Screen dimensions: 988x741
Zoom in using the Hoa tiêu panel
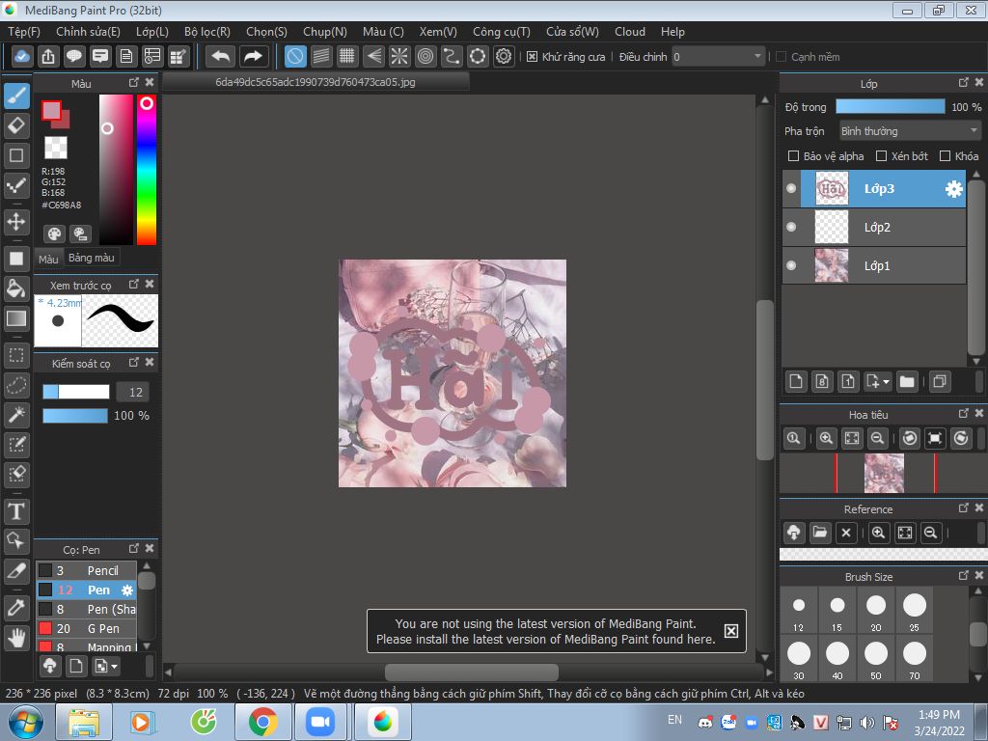tap(826, 438)
